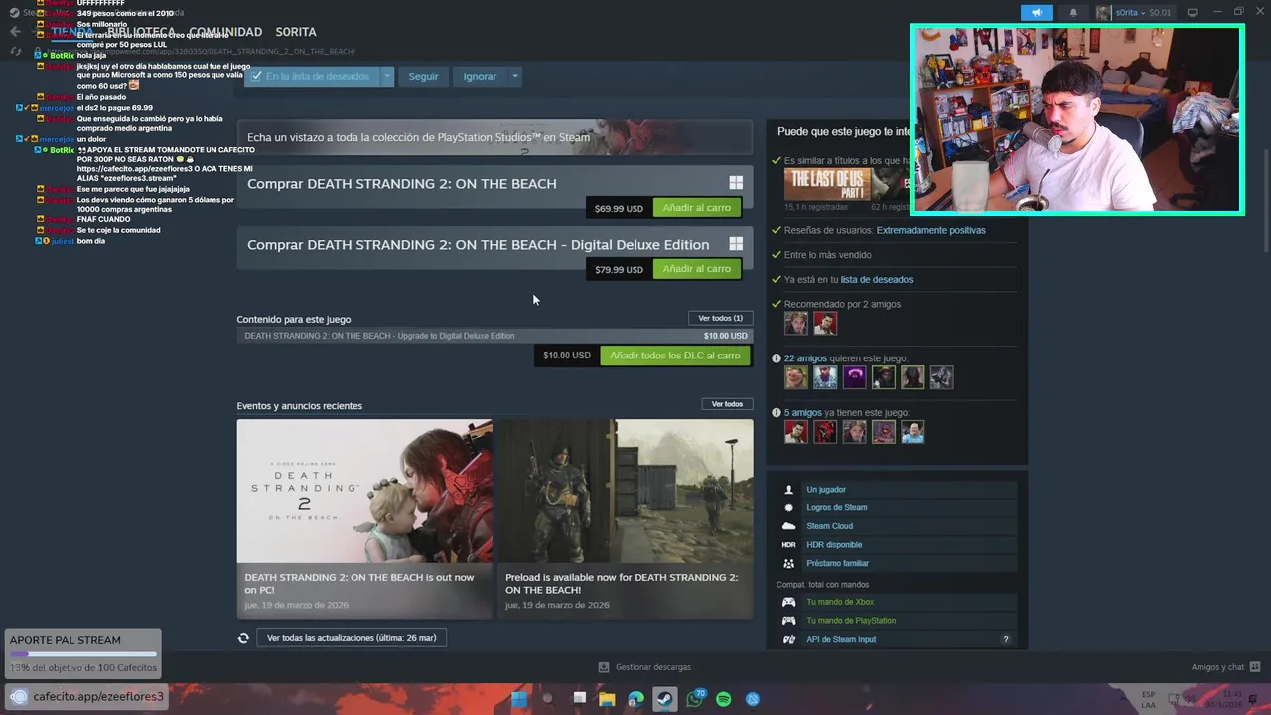Click the Xbox controller icon
This screenshot has height=715, width=1271.
789,602
